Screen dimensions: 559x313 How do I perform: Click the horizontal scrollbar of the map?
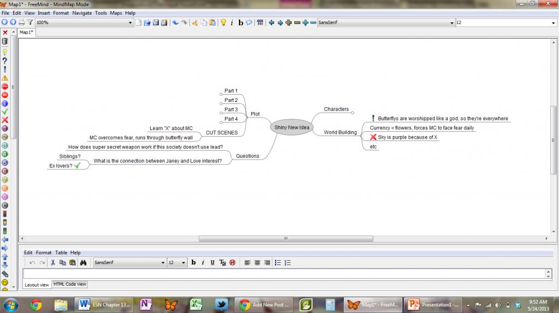coord(286,238)
